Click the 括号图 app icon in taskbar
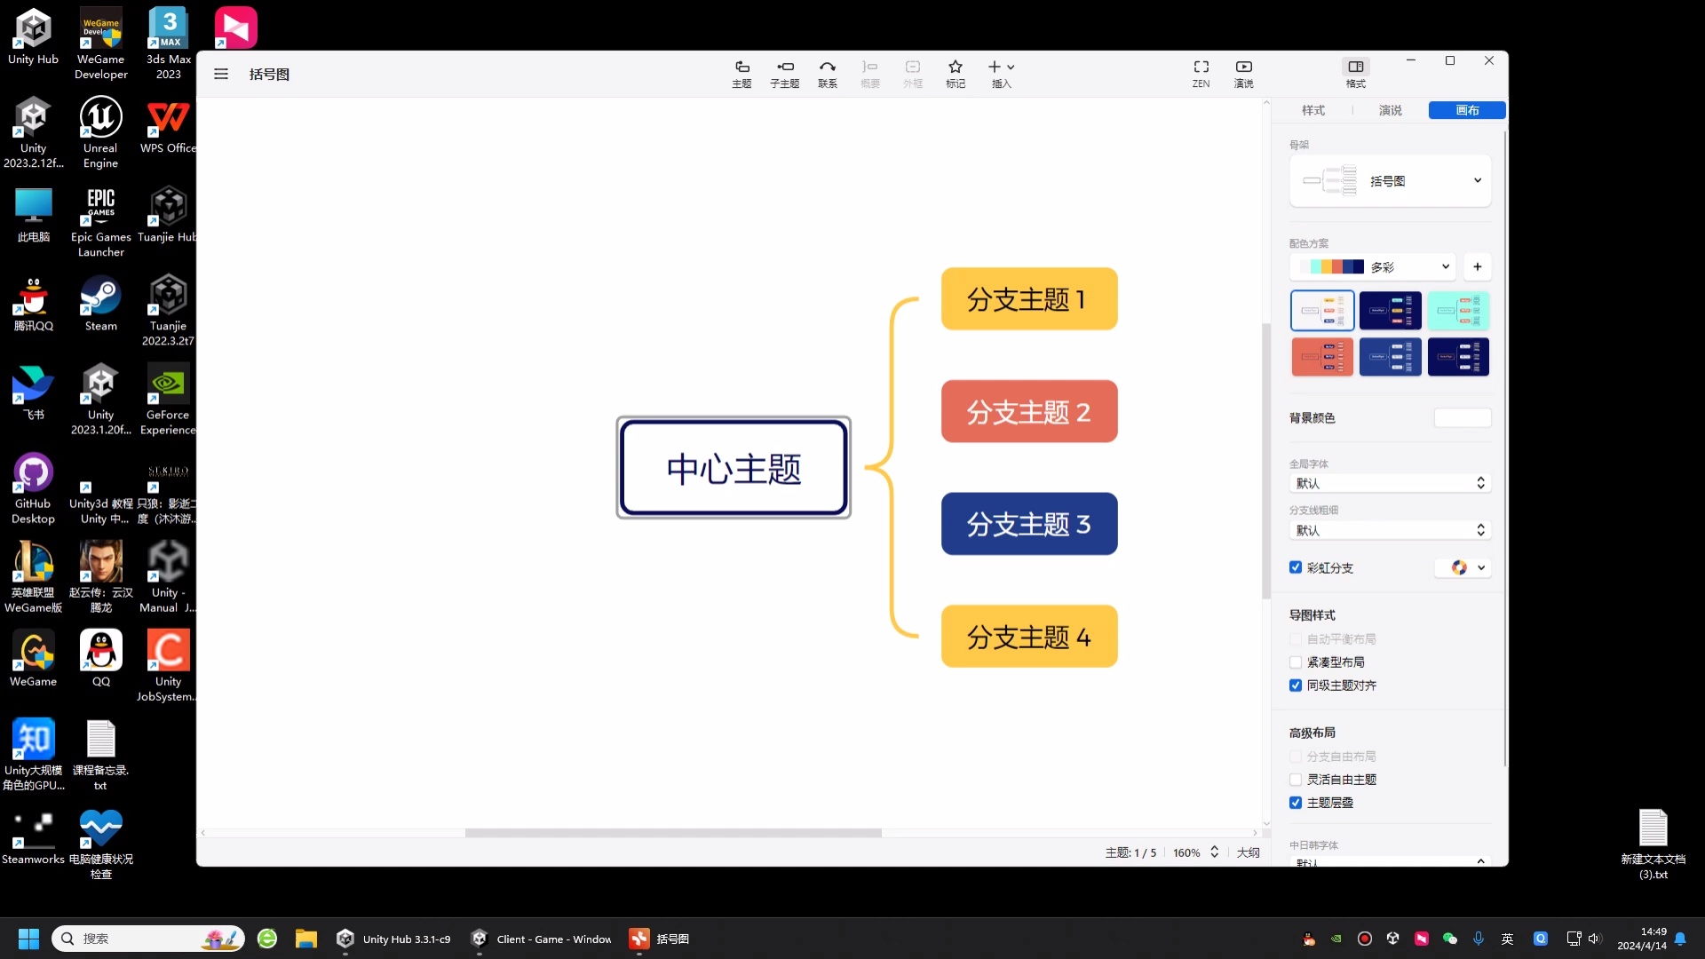 [639, 938]
